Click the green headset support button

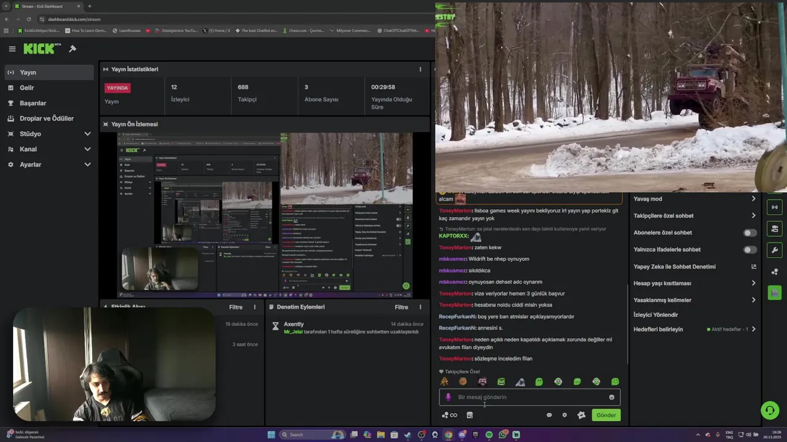(769, 410)
